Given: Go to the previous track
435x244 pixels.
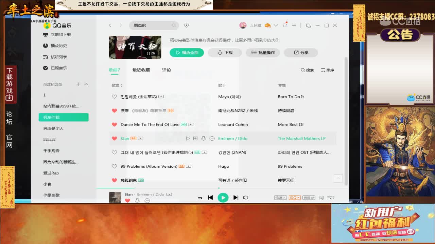Looking at the screenshot, I should pyautogui.click(x=210, y=198).
